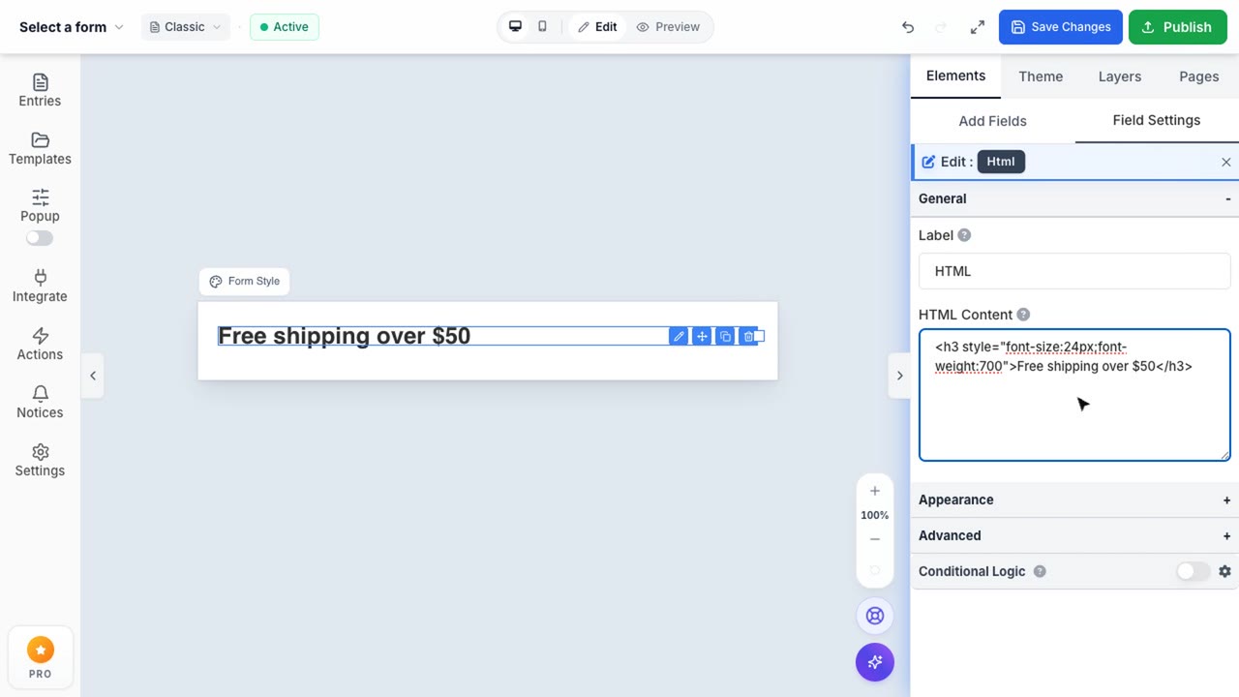
Task: Click the pencil edit icon on the HTML field
Action: (x=679, y=336)
